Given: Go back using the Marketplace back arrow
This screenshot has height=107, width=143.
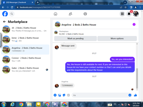Looking at the screenshot, I should (4, 22).
